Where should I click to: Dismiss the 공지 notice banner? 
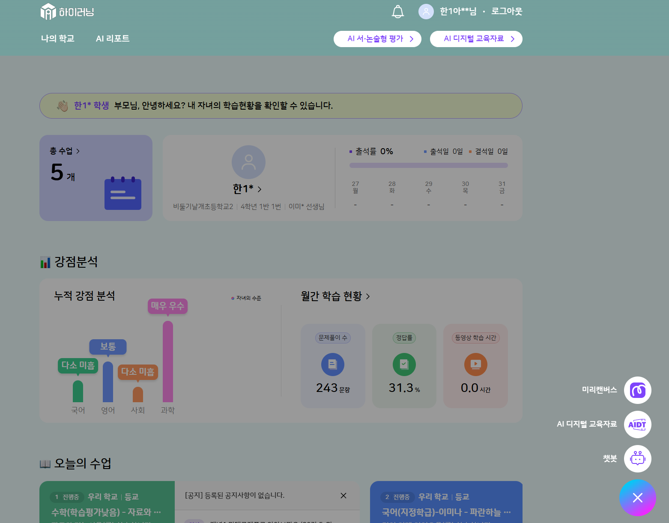(343, 496)
